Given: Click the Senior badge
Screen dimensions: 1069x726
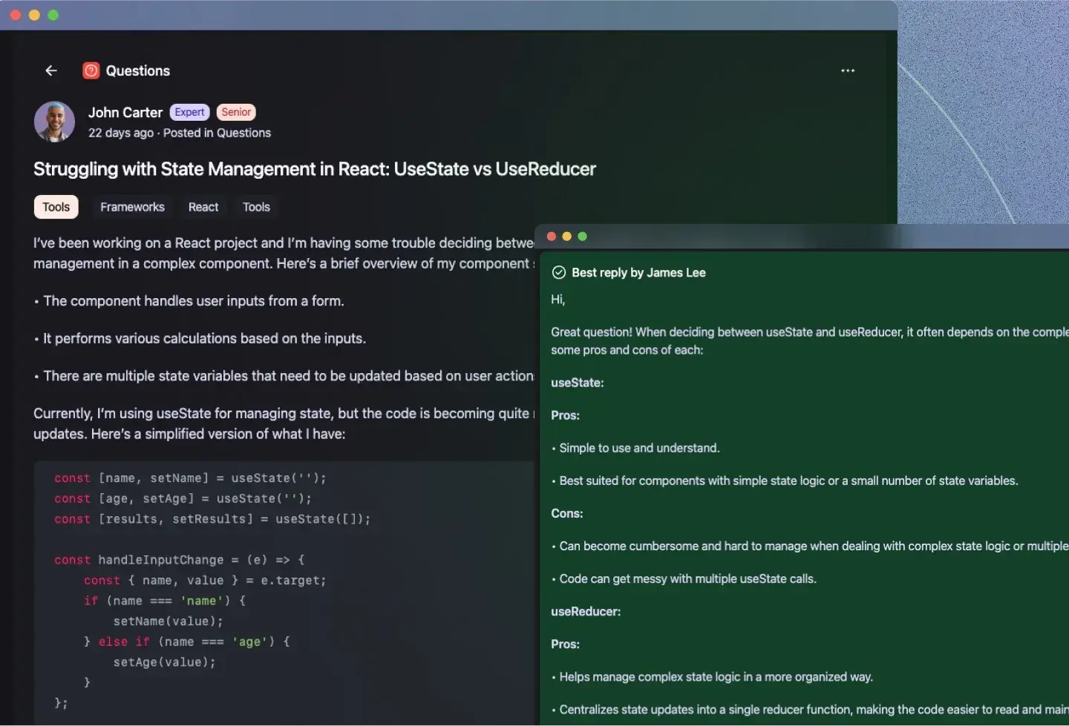Looking at the screenshot, I should pyautogui.click(x=236, y=112).
